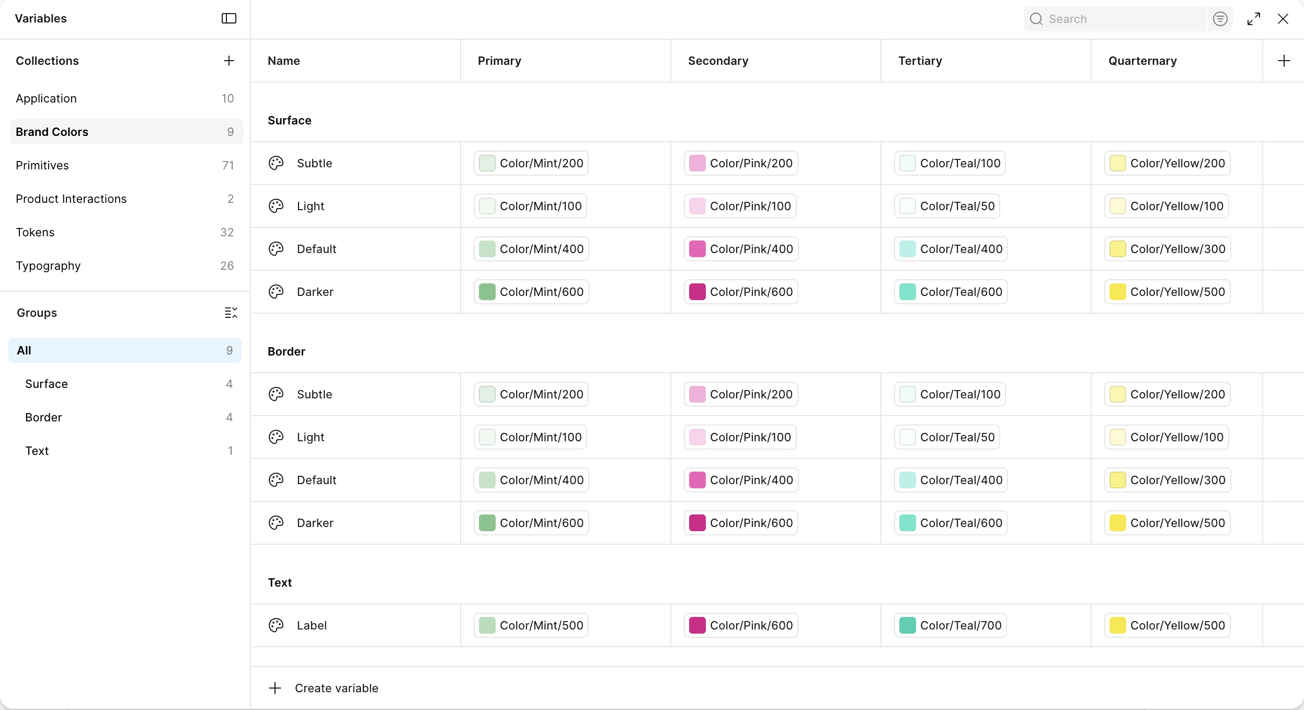The height and width of the screenshot is (710, 1304).
Task: Open Border Subtle Secondary Color/Pink/200 swatch
Action: [x=697, y=394]
